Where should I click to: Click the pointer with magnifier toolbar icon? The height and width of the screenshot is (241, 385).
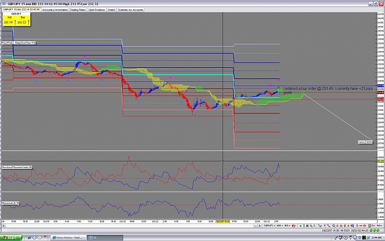click(x=320, y=226)
